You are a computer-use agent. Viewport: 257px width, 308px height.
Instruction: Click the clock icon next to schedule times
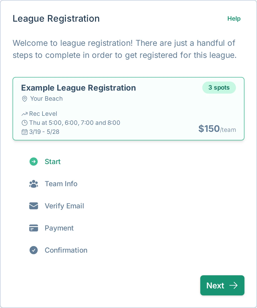pos(24,123)
